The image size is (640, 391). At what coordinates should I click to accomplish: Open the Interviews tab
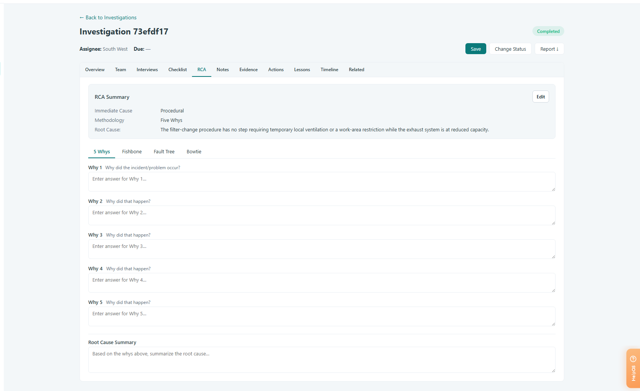pos(147,70)
